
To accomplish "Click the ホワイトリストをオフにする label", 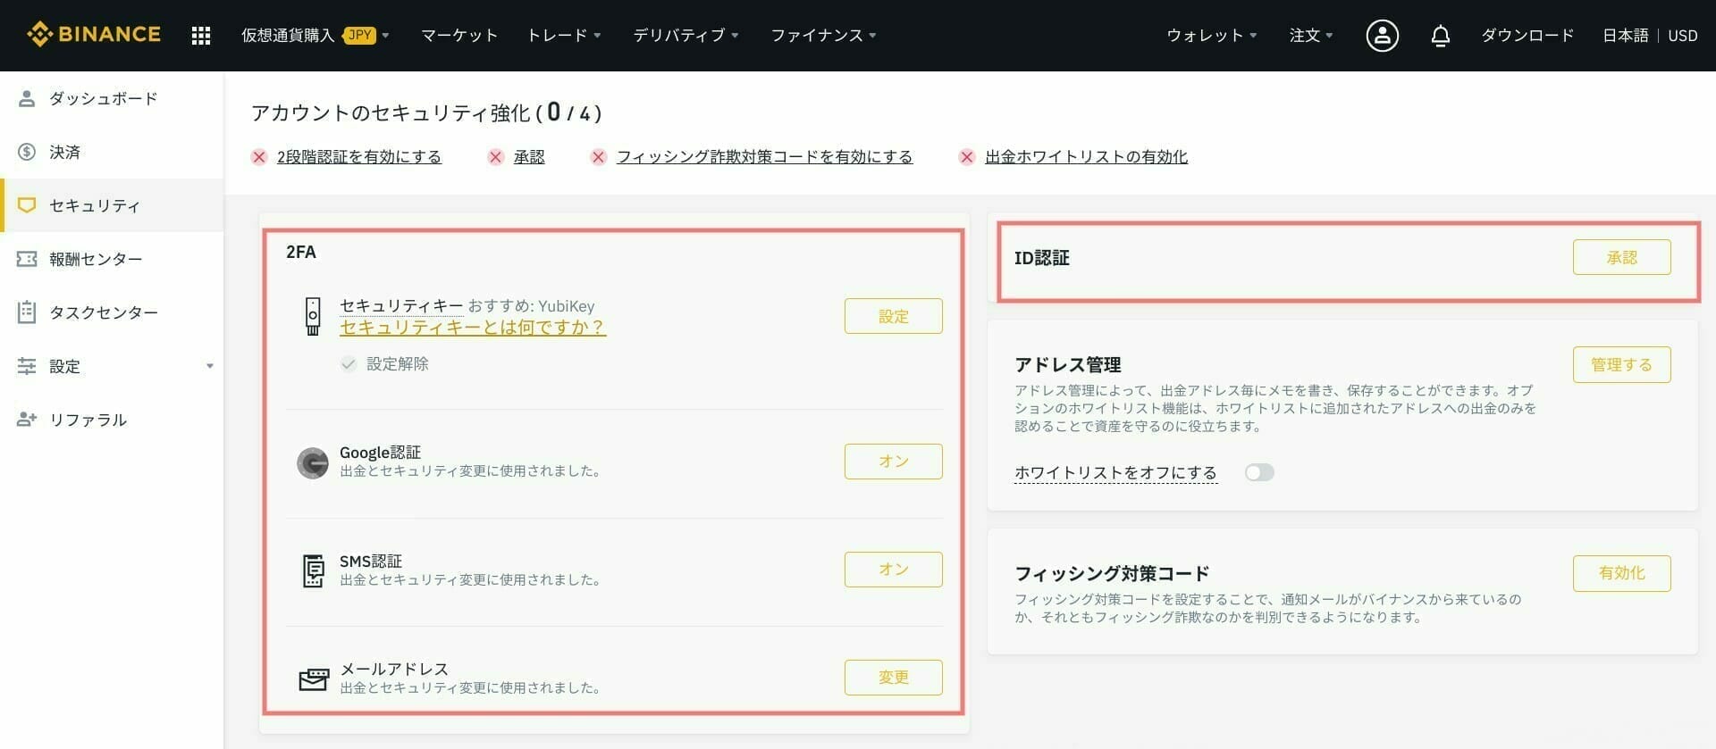I will [x=1115, y=473].
